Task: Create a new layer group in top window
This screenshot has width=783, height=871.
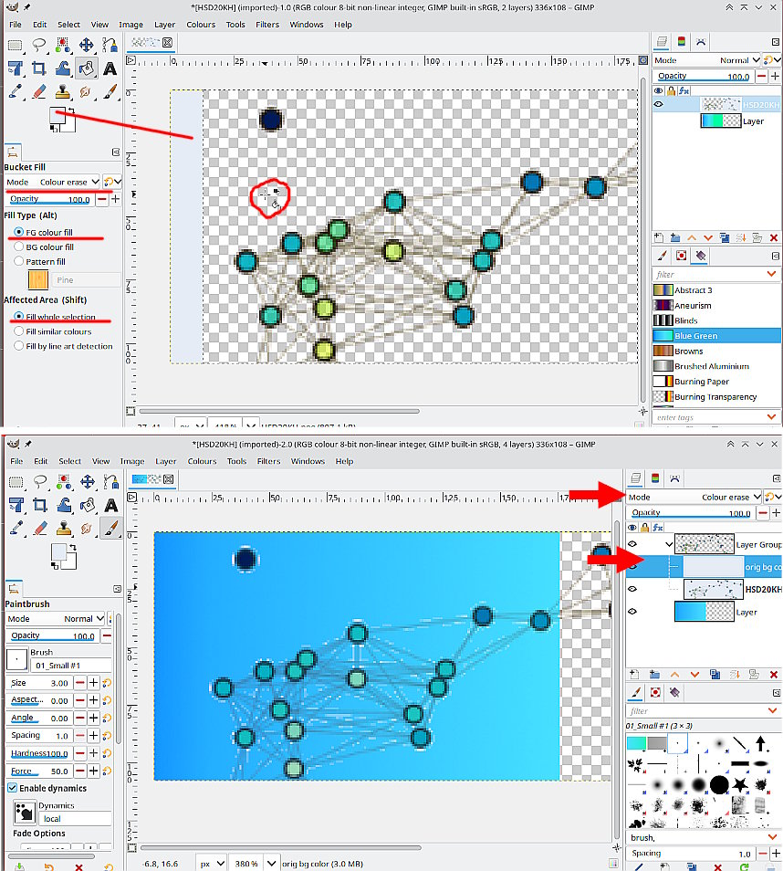Action: point(675,237)
